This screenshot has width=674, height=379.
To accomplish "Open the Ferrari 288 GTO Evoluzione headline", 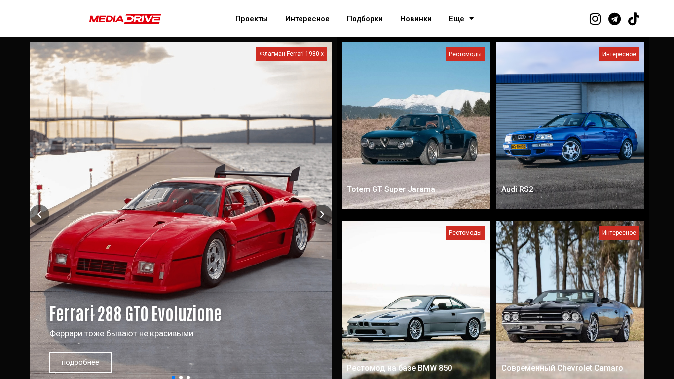I will point(135,314).
